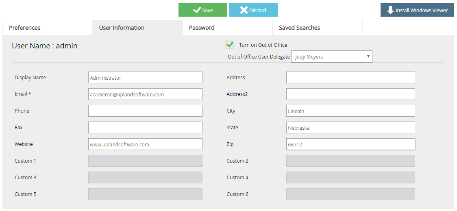Click the City label
457x211 pixels.
click(x=231, y=111)
